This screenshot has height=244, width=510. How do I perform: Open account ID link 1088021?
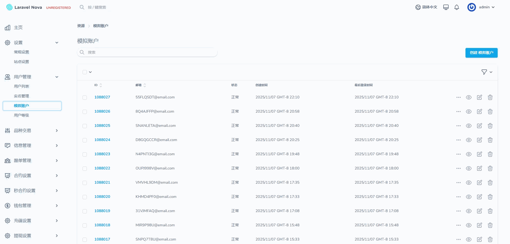pyautogui.click(x=102, y=182)
